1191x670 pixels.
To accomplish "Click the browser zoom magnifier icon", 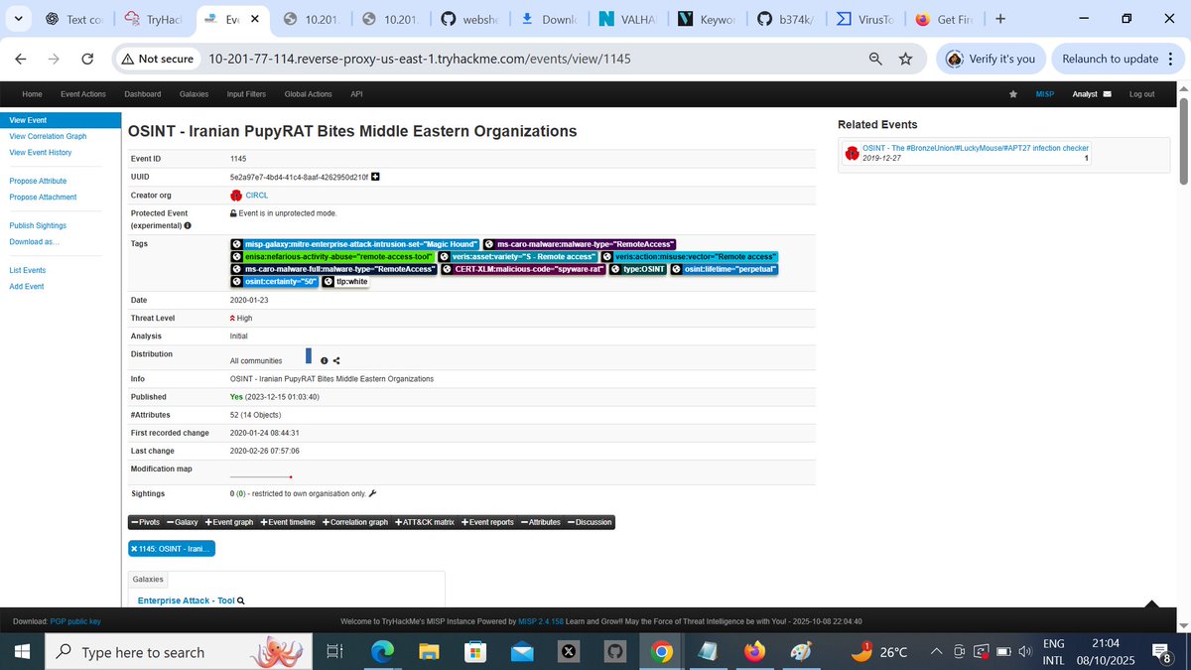I will [875, 59].
